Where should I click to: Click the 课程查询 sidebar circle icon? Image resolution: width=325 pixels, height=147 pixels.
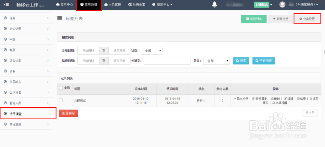point(6,124)
